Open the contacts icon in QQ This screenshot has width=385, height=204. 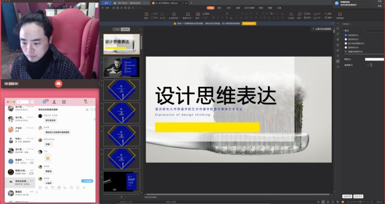point(54,102)
